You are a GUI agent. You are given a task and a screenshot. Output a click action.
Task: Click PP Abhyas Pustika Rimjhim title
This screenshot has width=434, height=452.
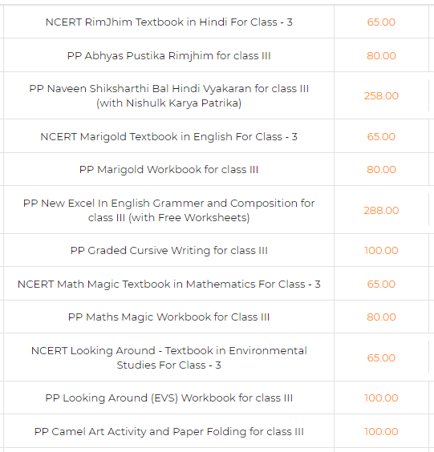pyautogui.click(x=169, y=56)
